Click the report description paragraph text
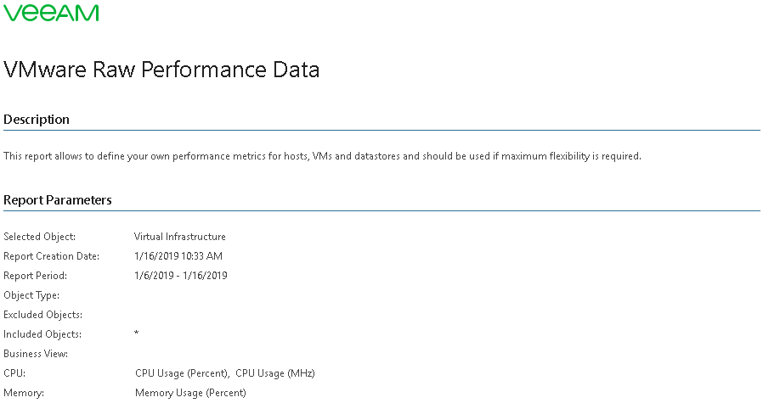Viewport: 763px width, 403px height. click(322, 156)
